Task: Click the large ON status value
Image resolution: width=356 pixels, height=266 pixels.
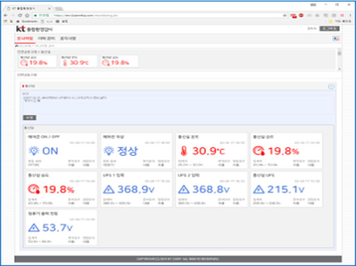Action: [x=50, y=151]
